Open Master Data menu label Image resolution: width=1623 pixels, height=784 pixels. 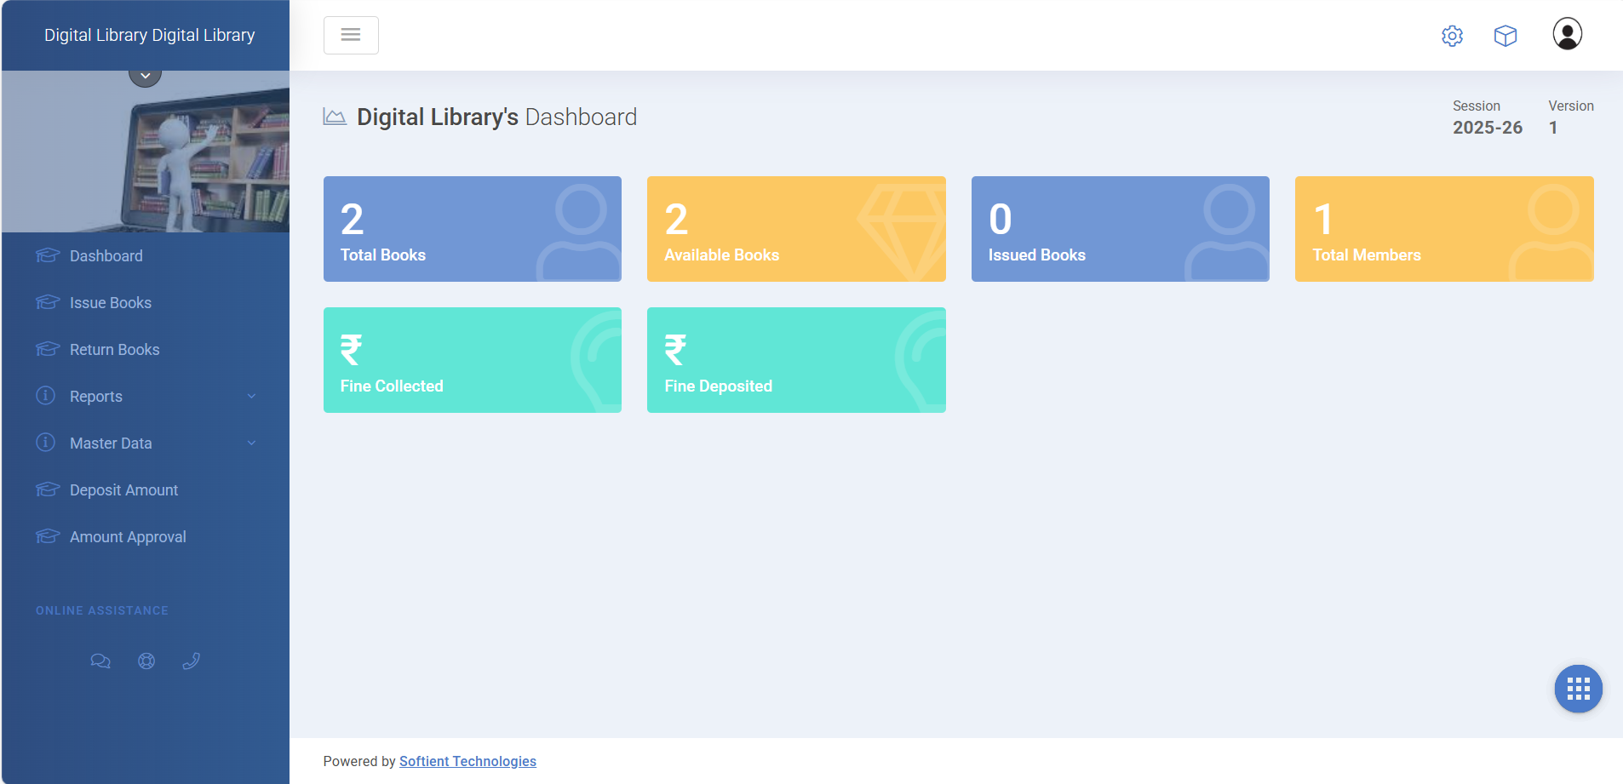(111, 443)
